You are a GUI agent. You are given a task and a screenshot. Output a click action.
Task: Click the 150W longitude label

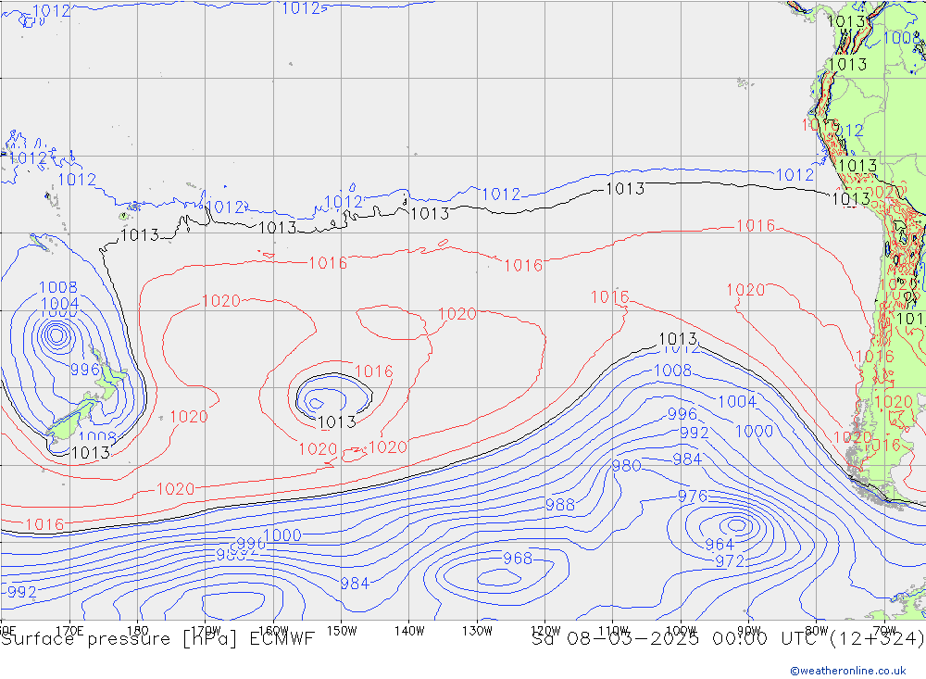point(342,631)
